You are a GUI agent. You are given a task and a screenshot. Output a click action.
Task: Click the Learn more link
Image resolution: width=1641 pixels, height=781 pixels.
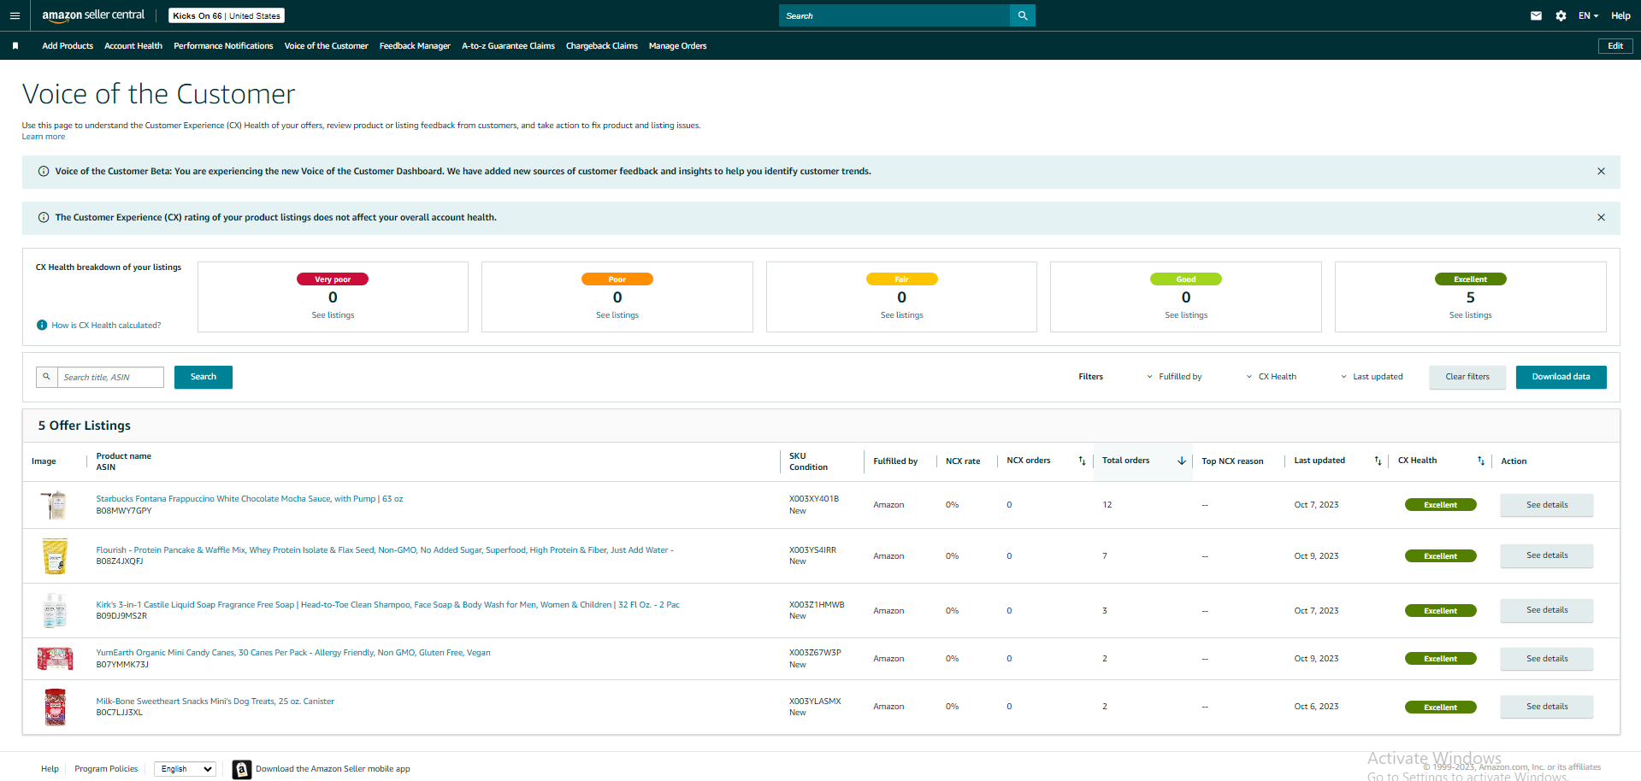pyautogui.click(x=44, y=137)
